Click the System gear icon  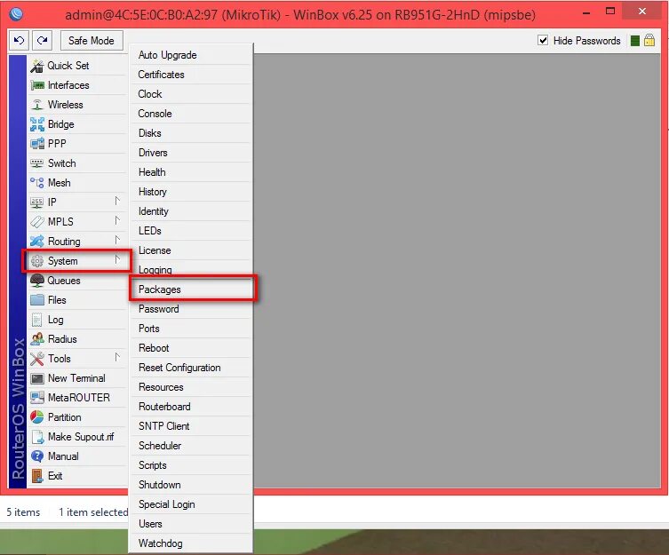click(x=37, y=261)
